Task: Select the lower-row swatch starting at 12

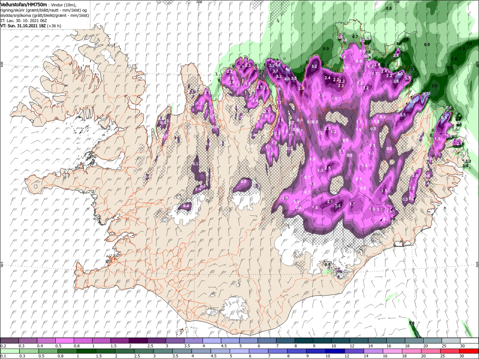Action: tap(354, 351)
